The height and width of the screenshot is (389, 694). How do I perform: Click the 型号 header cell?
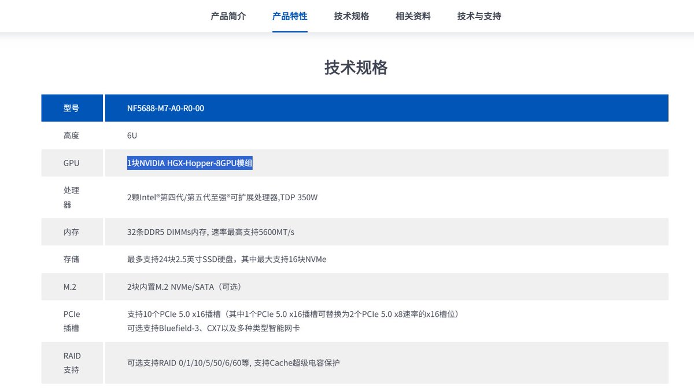tap(72, 108)
